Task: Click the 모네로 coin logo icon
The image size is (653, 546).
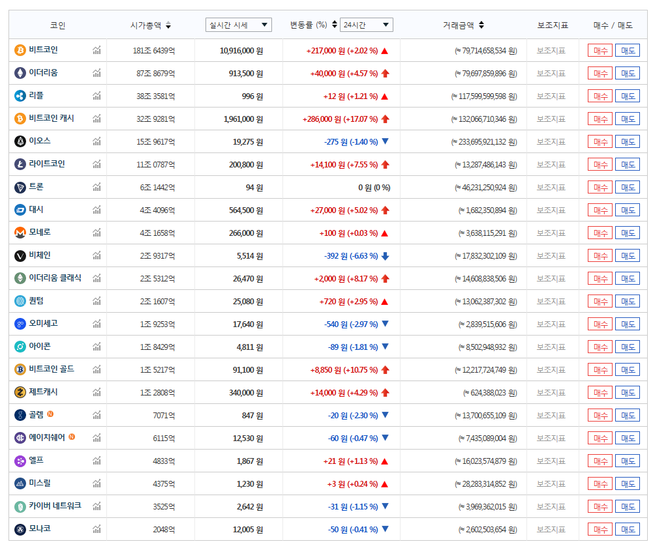Action: click(20, 233)
